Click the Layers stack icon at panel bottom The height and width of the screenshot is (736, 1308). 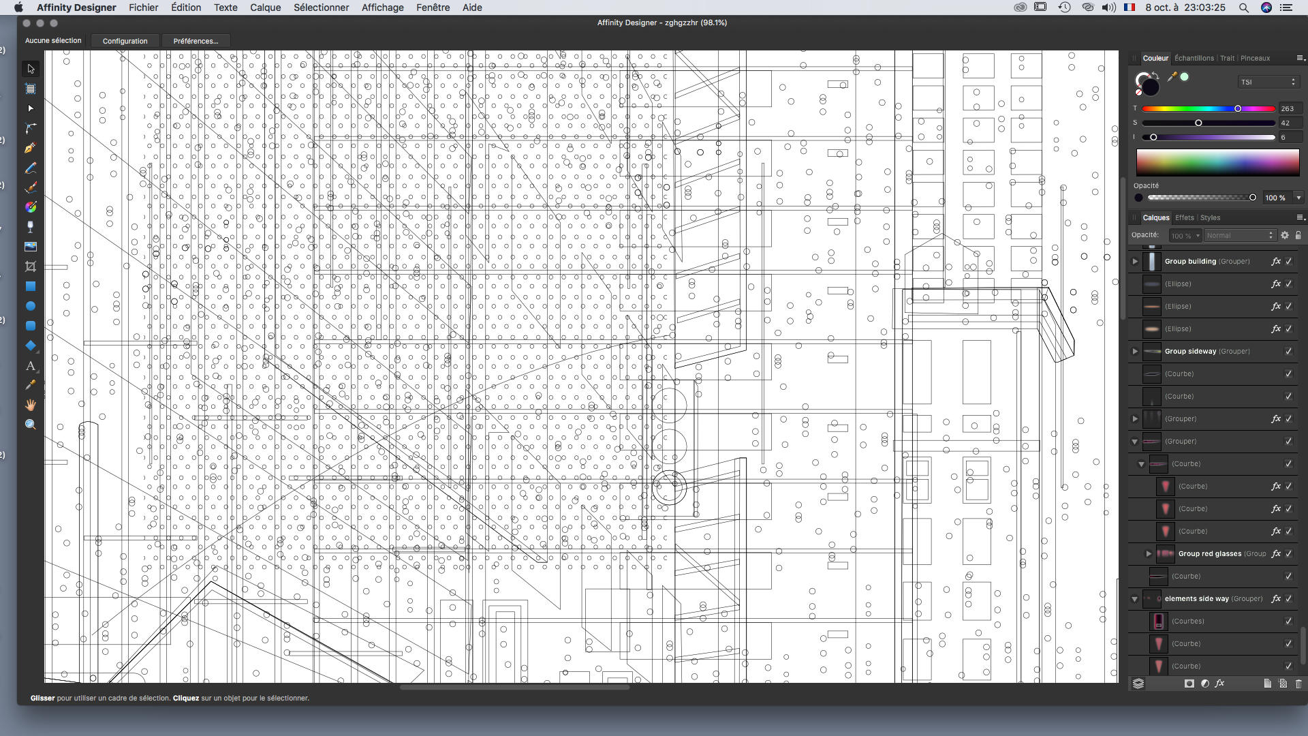tap(1138, 684)
